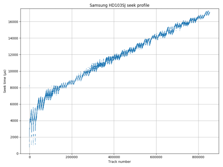
Task: Click the x-axis tick label 200000
Action: [x=72, y=157]
